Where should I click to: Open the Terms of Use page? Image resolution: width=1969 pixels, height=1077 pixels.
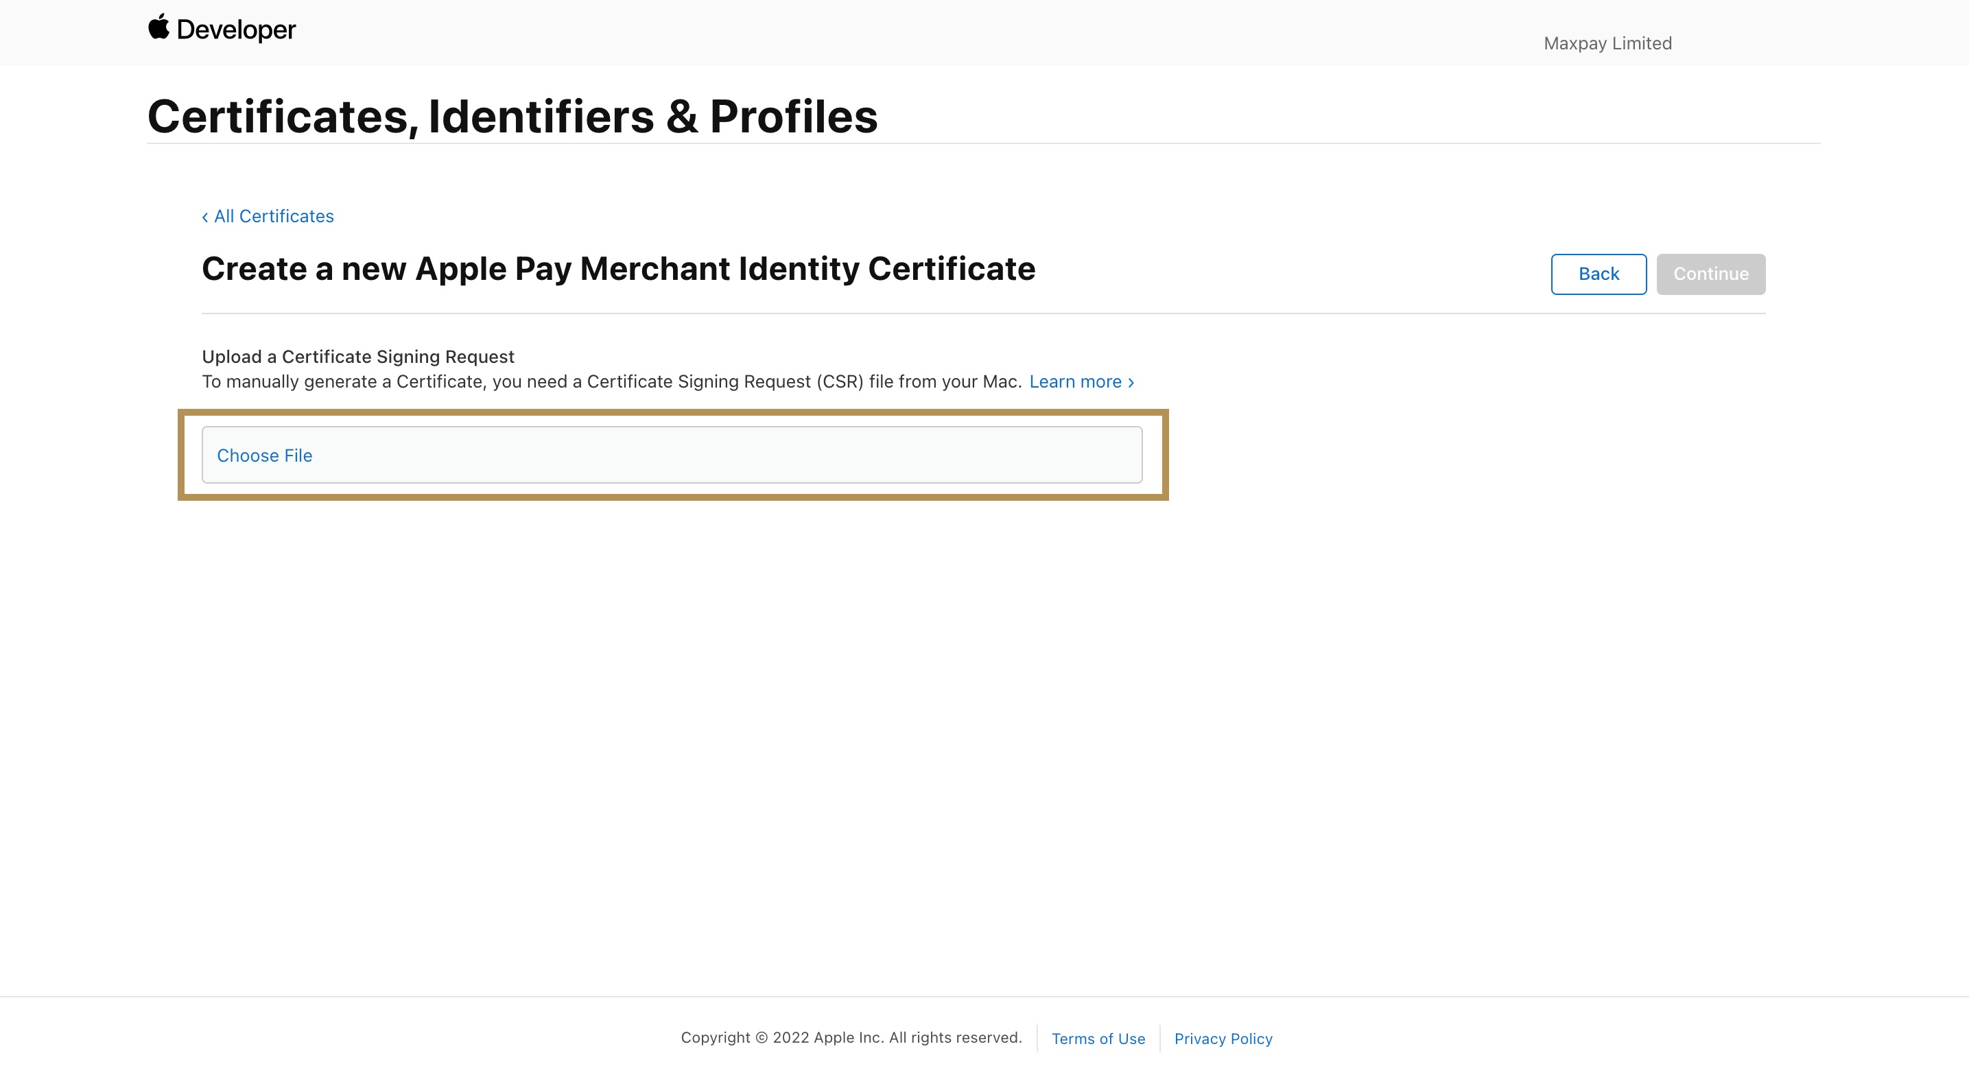tap(1098, 1038)
